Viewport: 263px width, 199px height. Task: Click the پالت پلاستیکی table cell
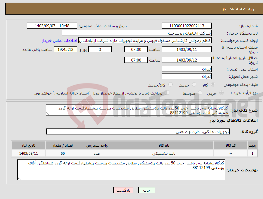pyautogui.click(x=164, y=153)
